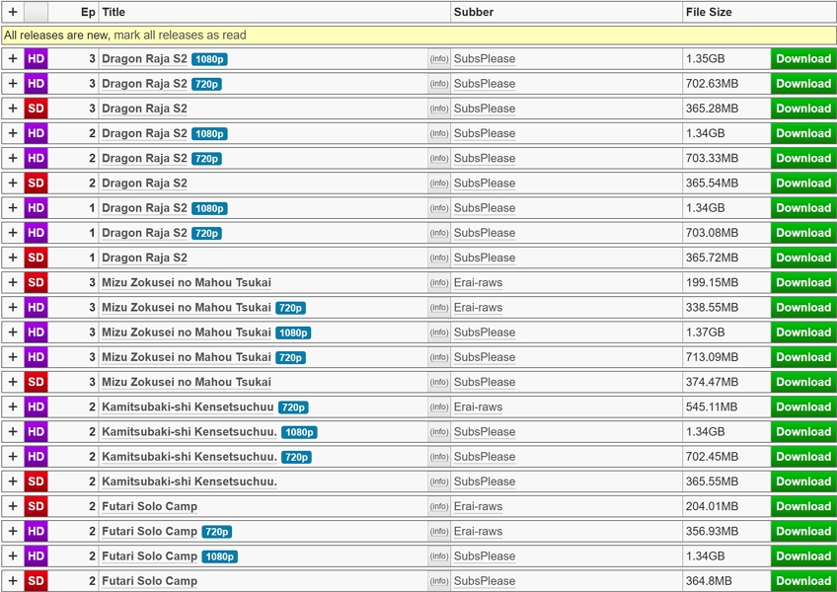Expand the Mizu Zokusei 1.37GB row
The height and width of the screenshot is (592, 837).
pyautogui.click(x=13, y=333)
